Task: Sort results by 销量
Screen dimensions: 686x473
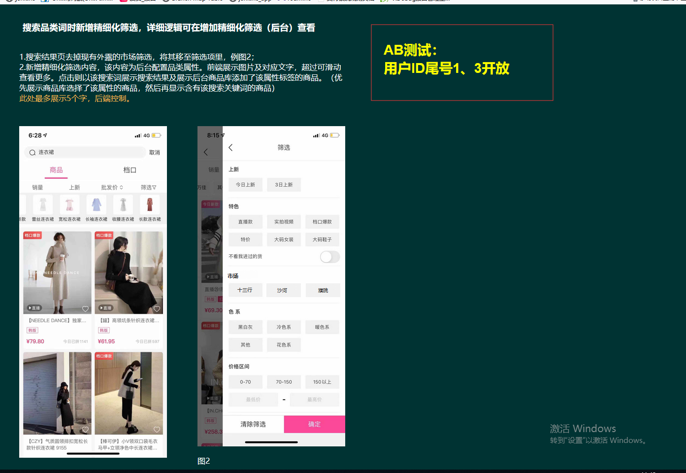Action: pyautogui.click(x=37, y=188)
